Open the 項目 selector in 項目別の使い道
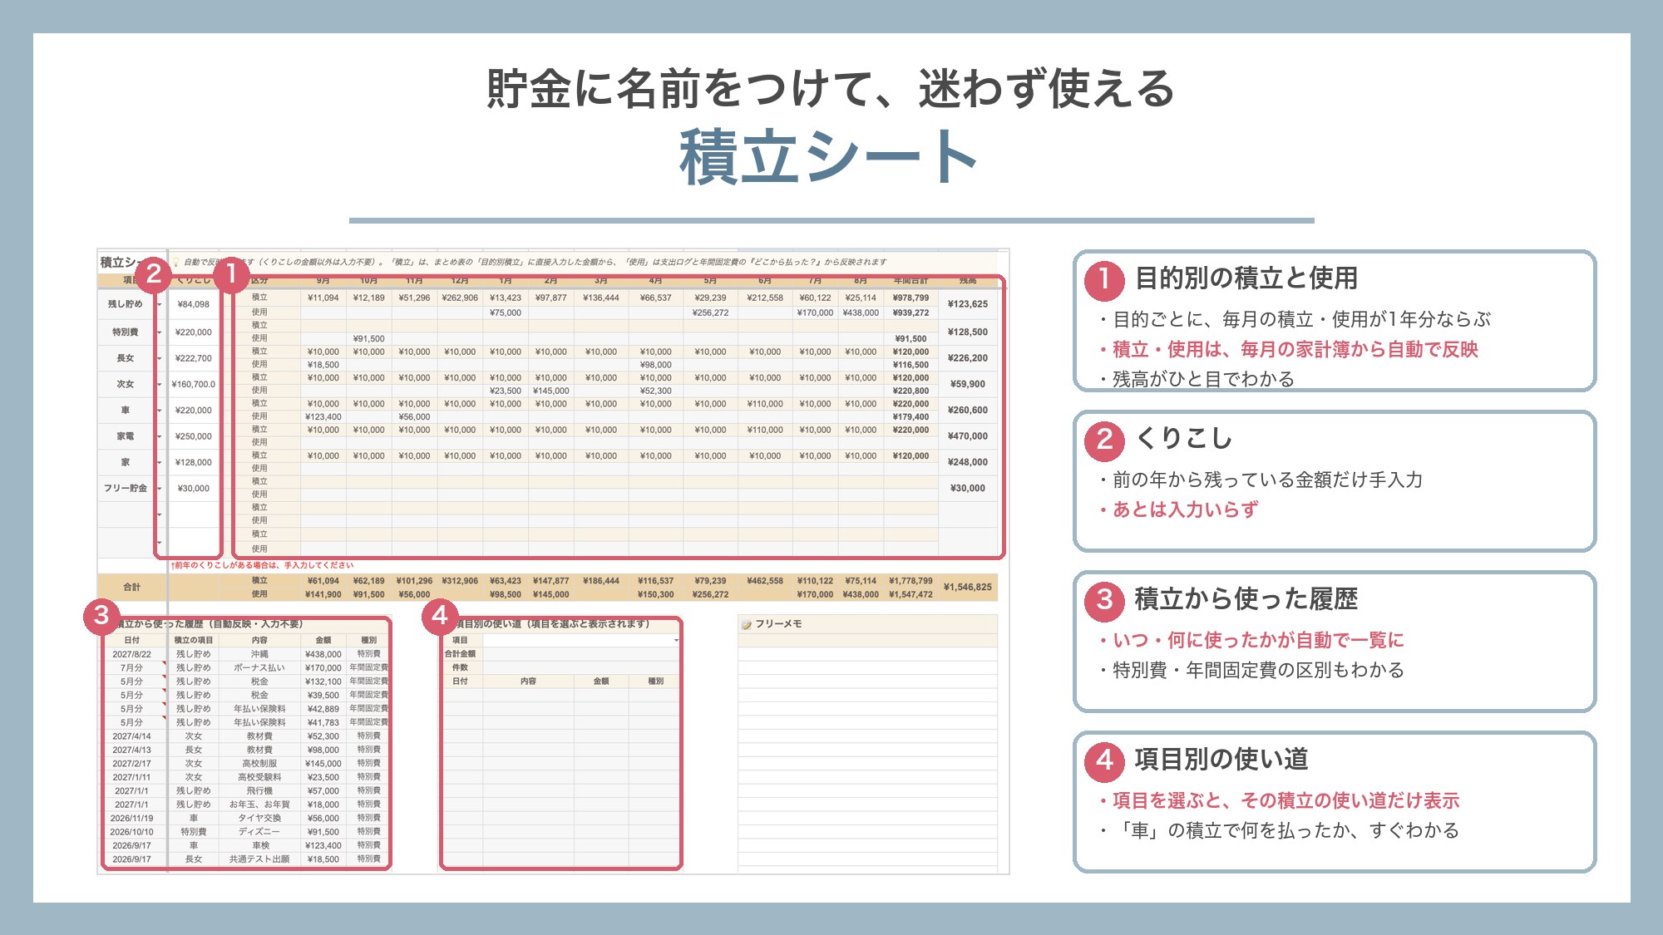Viewport: 1663px width, 935px height. tap(582, 640)
